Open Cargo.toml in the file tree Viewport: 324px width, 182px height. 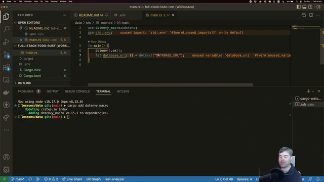pos(32,76)
